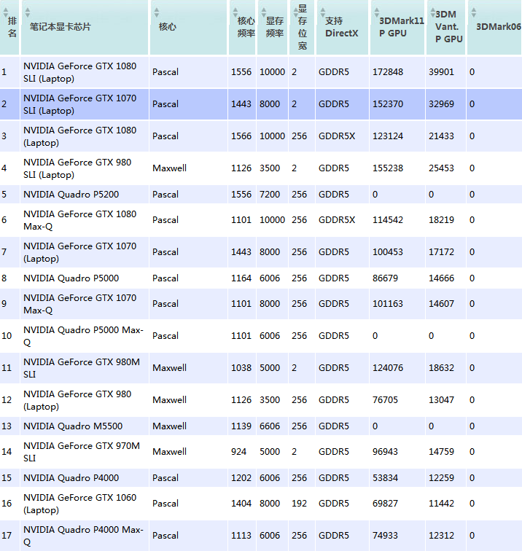
Task: Select Vantage score 39901
Action: click(x=441, y=72)
